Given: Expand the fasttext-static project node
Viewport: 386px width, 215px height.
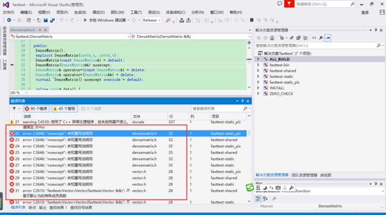Looking at the screenshot, I should (x=258, y=77).
